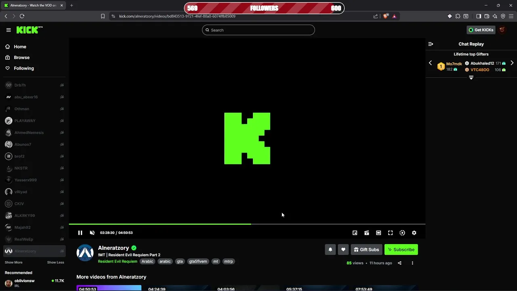Screen dimensions: 517x291
Task: Show previous top gifters
Action: tap(430, 63)
